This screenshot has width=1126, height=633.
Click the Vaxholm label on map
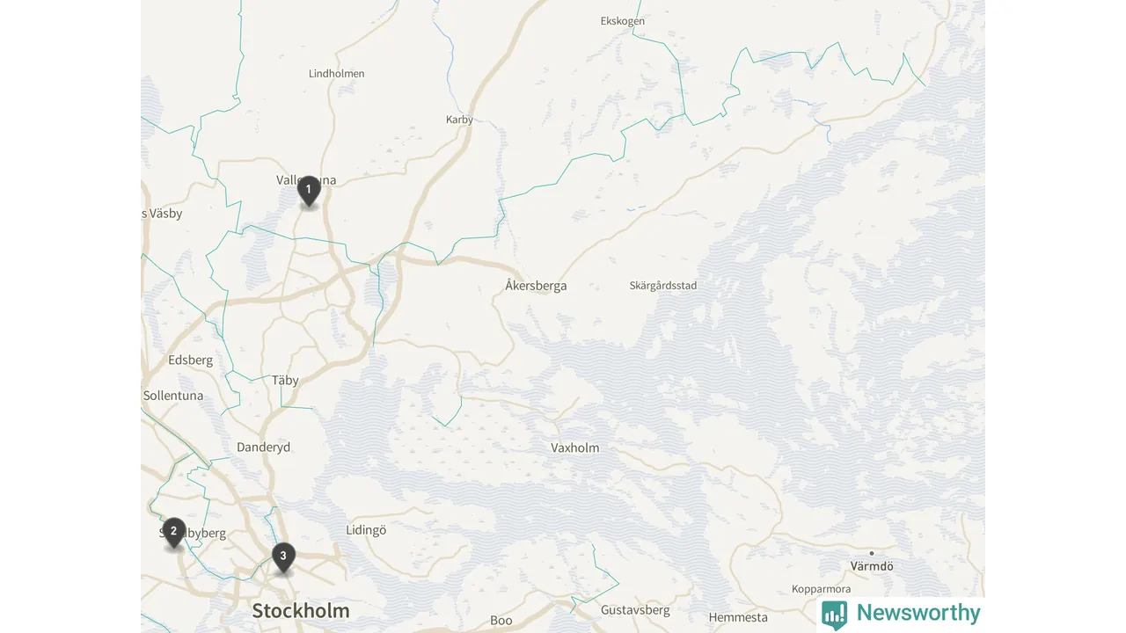(x=575, y=447)
